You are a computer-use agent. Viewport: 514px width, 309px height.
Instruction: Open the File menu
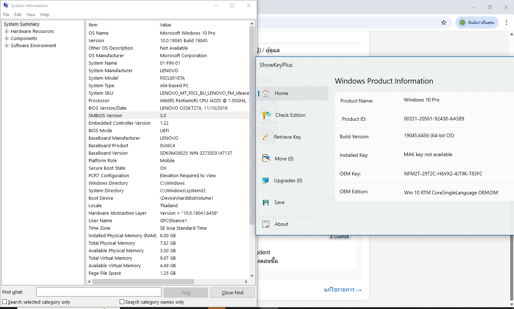pyautogui.click(x=6, y=15)
